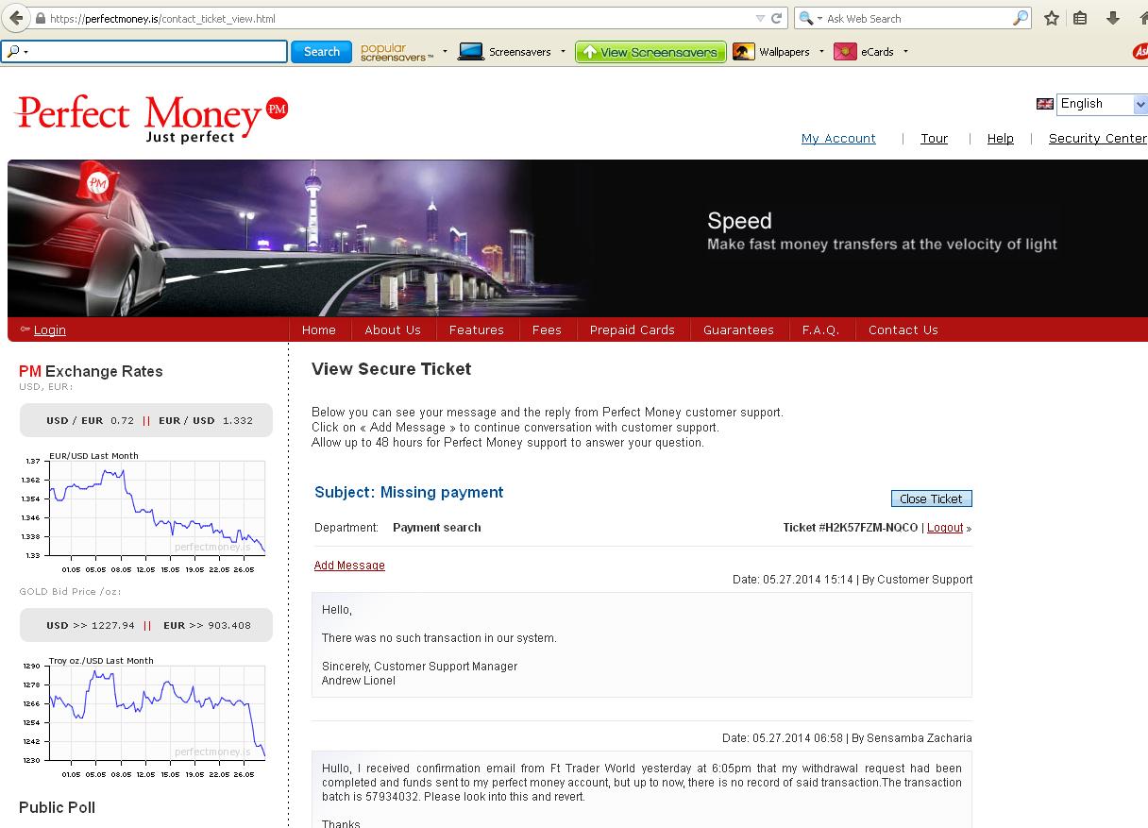Click the 'Public Poll' heading
The width and height of the screenshot is (1148, 828).
[57, 807]
